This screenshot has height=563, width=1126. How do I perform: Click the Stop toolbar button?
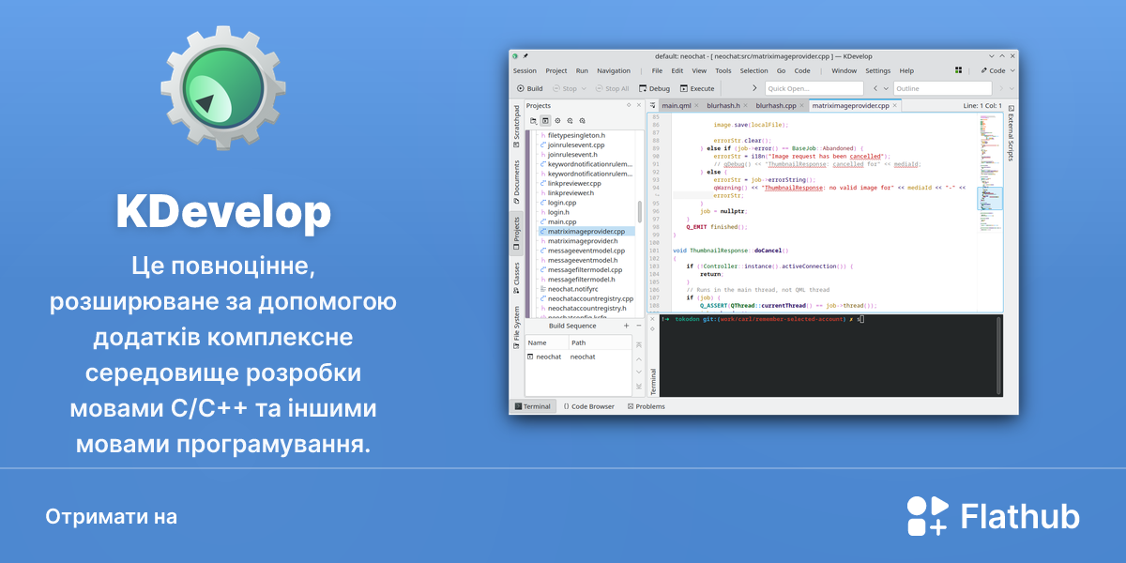coord(565,88)
